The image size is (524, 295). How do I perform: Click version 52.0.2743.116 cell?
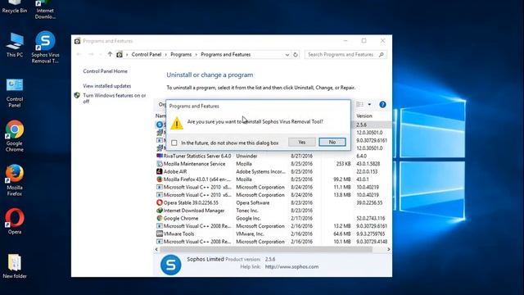[371, 218]
